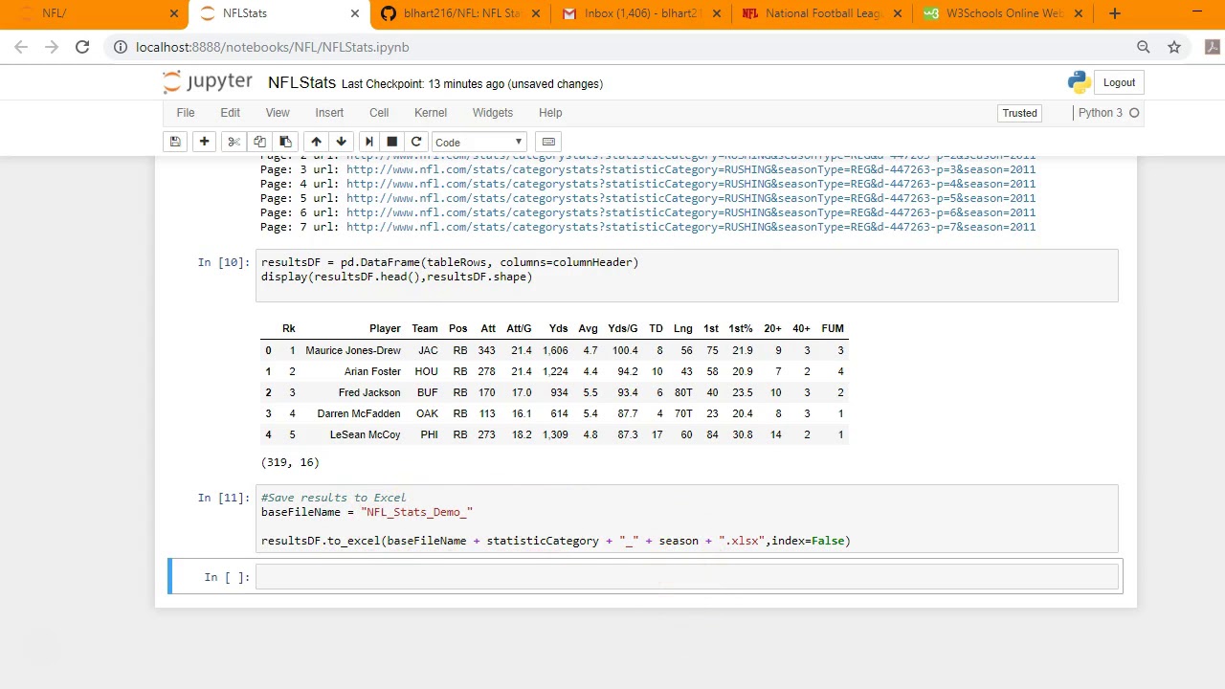Viewport: 1225px width, 689px height.
Task: Go forward with browser forward arrow
Action: [x=52, y=47]
